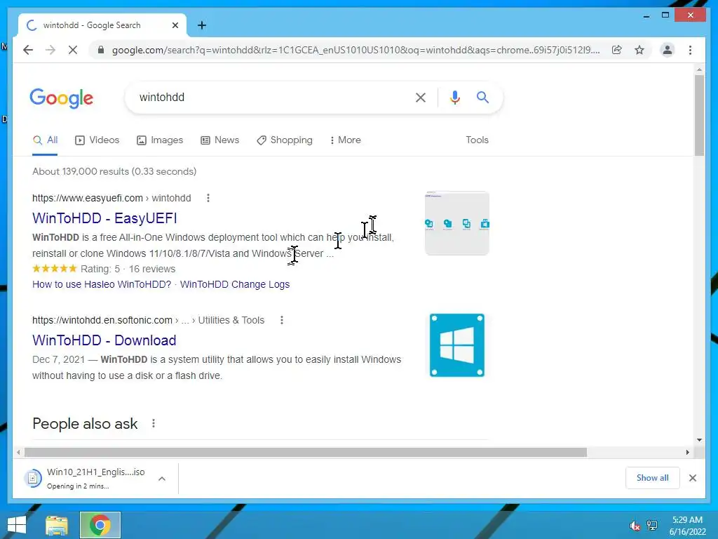Close the wintohdd Google Search tab
The image size is (718, 539).
click(x=175, y=25)
